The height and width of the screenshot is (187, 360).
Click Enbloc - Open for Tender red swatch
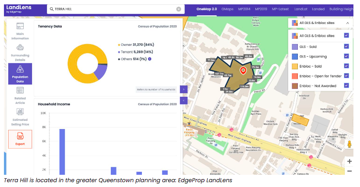(x=295, y=76)
